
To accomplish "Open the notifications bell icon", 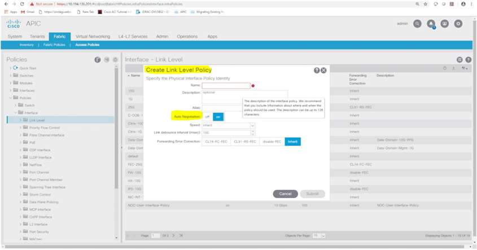I will coord(431,24).
